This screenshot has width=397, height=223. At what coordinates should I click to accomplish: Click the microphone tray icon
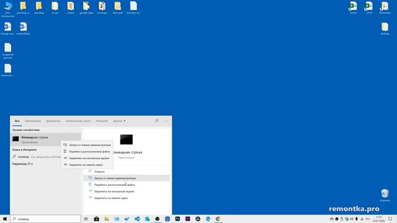pos(357,219)
